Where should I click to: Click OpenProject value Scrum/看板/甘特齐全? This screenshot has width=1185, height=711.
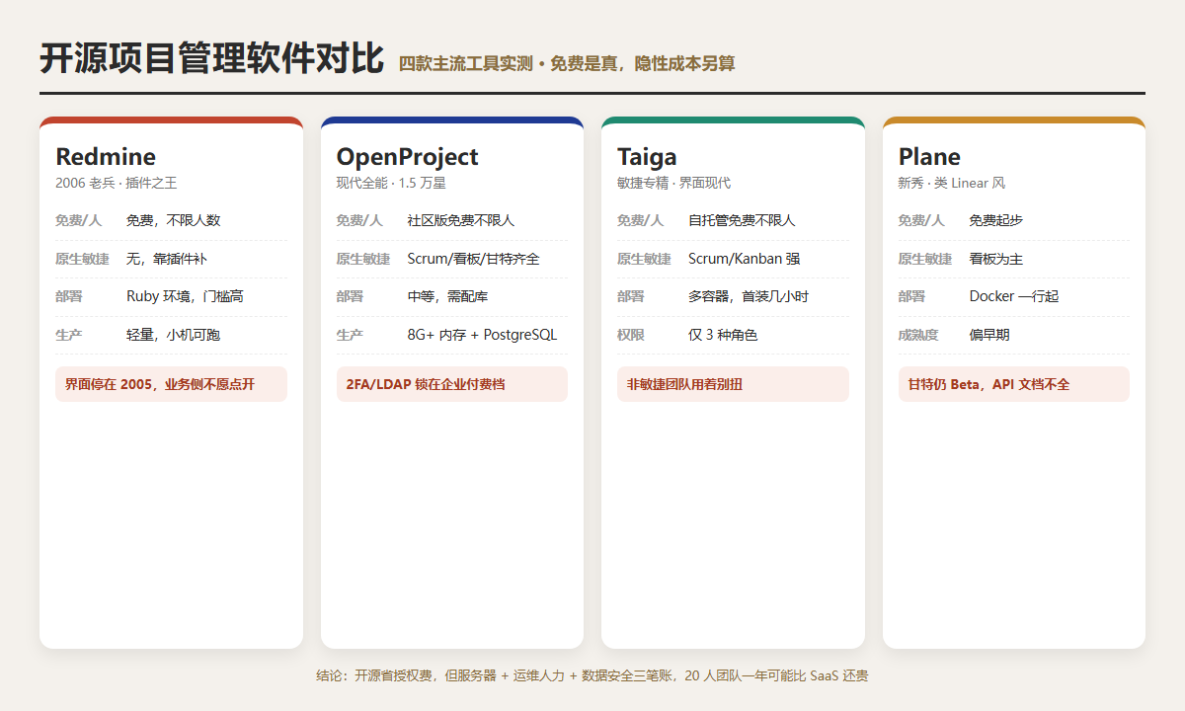click(474, 259)
